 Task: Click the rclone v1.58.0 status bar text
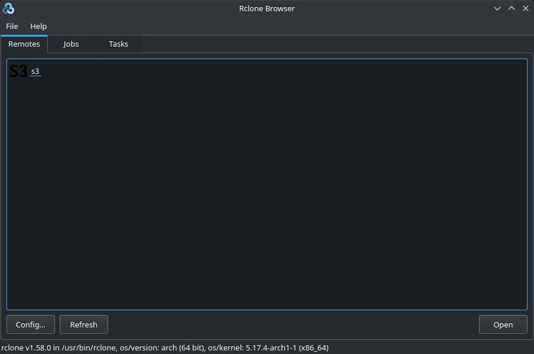pos(165,347)
